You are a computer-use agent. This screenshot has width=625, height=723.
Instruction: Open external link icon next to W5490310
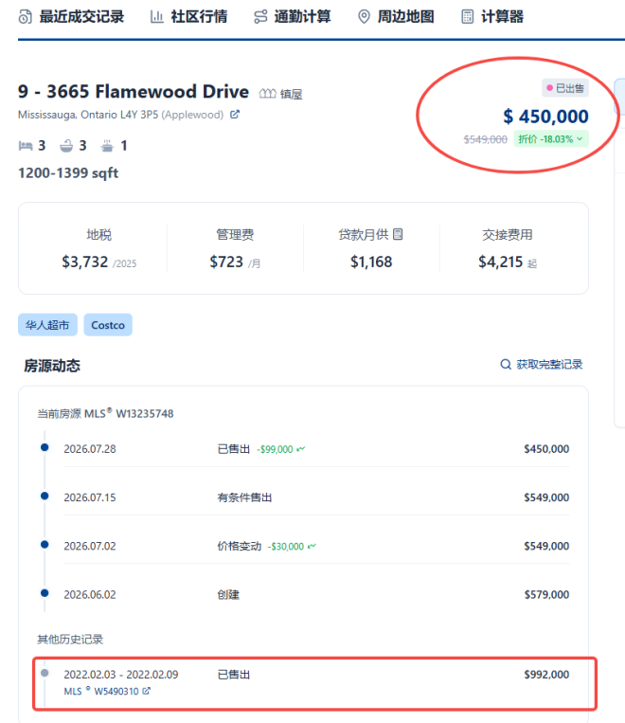(146, 691)
